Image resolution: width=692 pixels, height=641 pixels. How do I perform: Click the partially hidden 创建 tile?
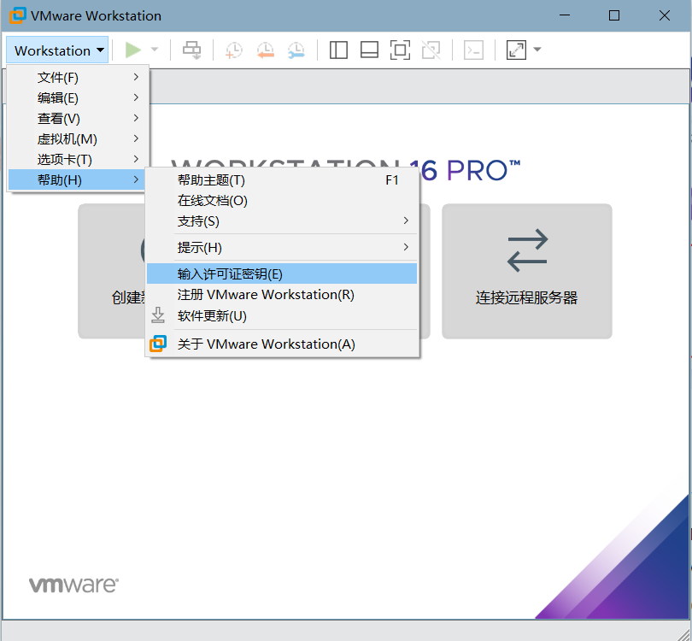pyautogui.click(x=112, y=271)
